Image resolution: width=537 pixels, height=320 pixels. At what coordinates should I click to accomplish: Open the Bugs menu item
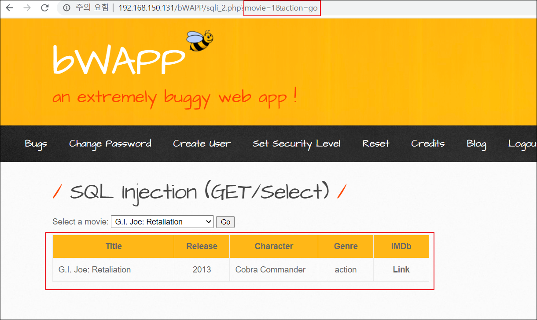(36, 143)
